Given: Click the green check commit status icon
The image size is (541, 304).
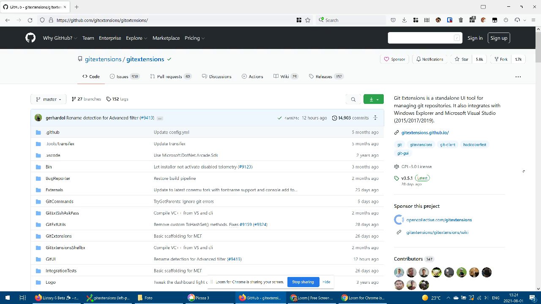Looking at the screenshot, I should (279, 118).
